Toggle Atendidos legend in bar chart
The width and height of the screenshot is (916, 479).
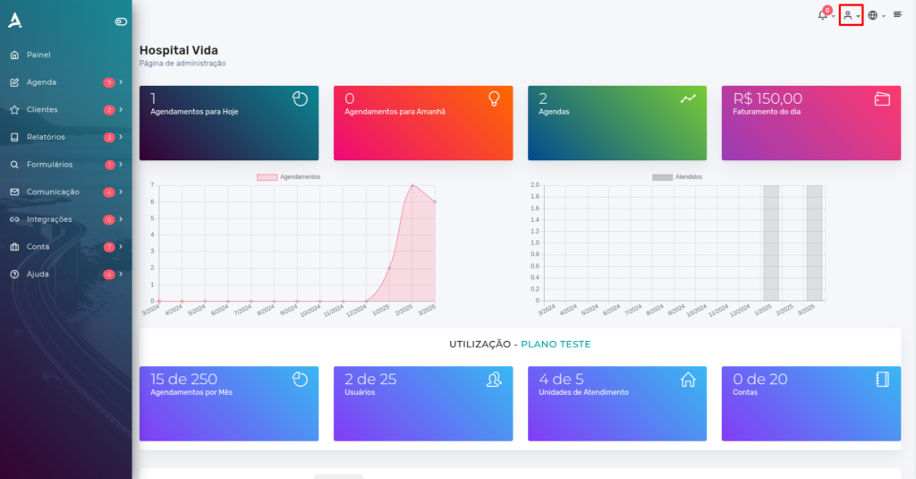[x=677, y=176]
